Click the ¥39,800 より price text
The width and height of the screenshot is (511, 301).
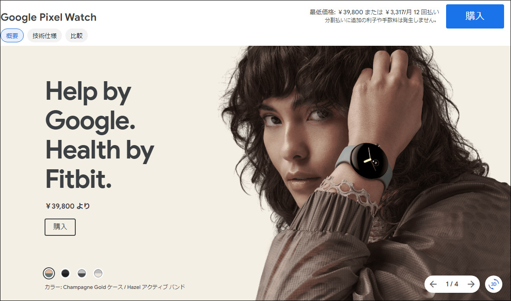pos(68,206)
